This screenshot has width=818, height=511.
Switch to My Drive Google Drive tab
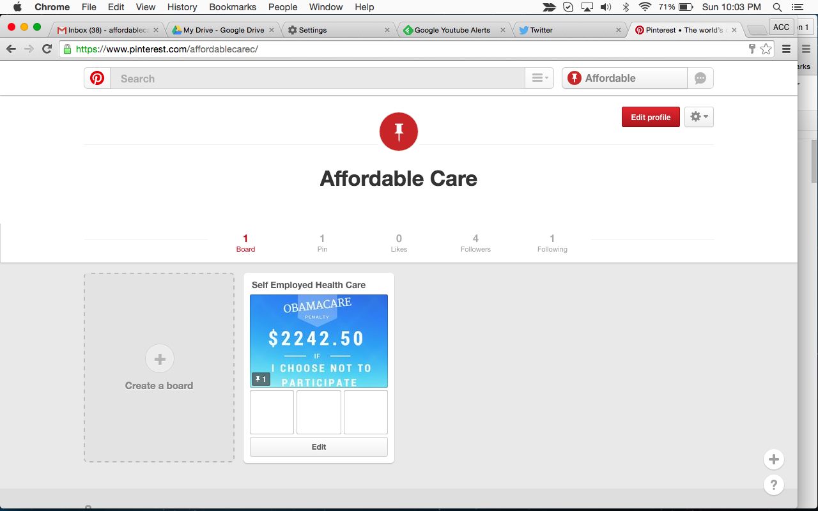[224, 30]
